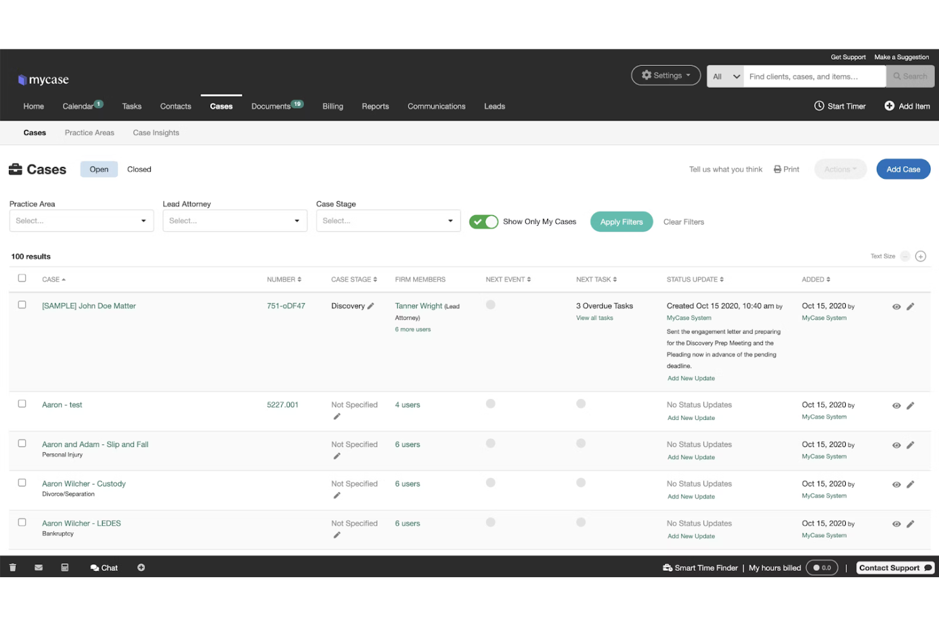Open View all tasks link
939x626 pixels.
594,317
